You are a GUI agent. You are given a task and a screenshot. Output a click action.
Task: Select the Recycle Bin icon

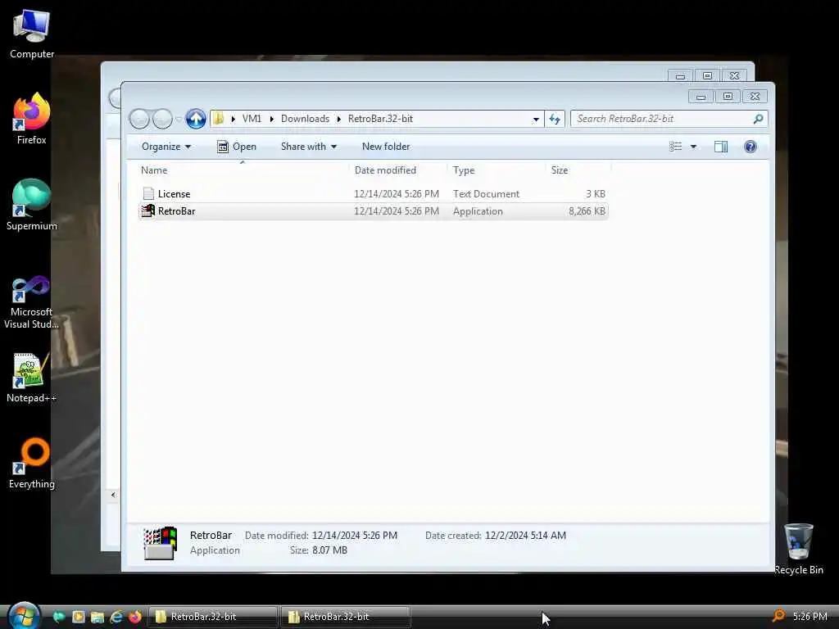coord(798,549)
